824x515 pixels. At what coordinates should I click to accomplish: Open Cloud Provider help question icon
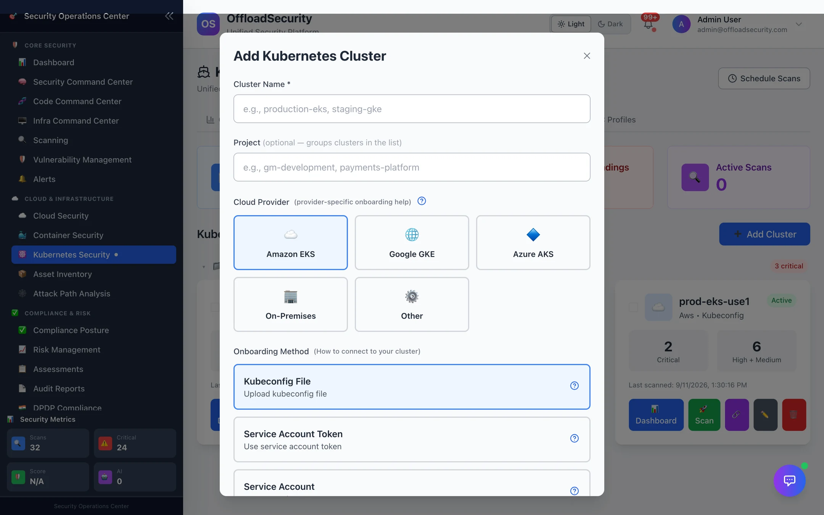(x=422, y=201)
